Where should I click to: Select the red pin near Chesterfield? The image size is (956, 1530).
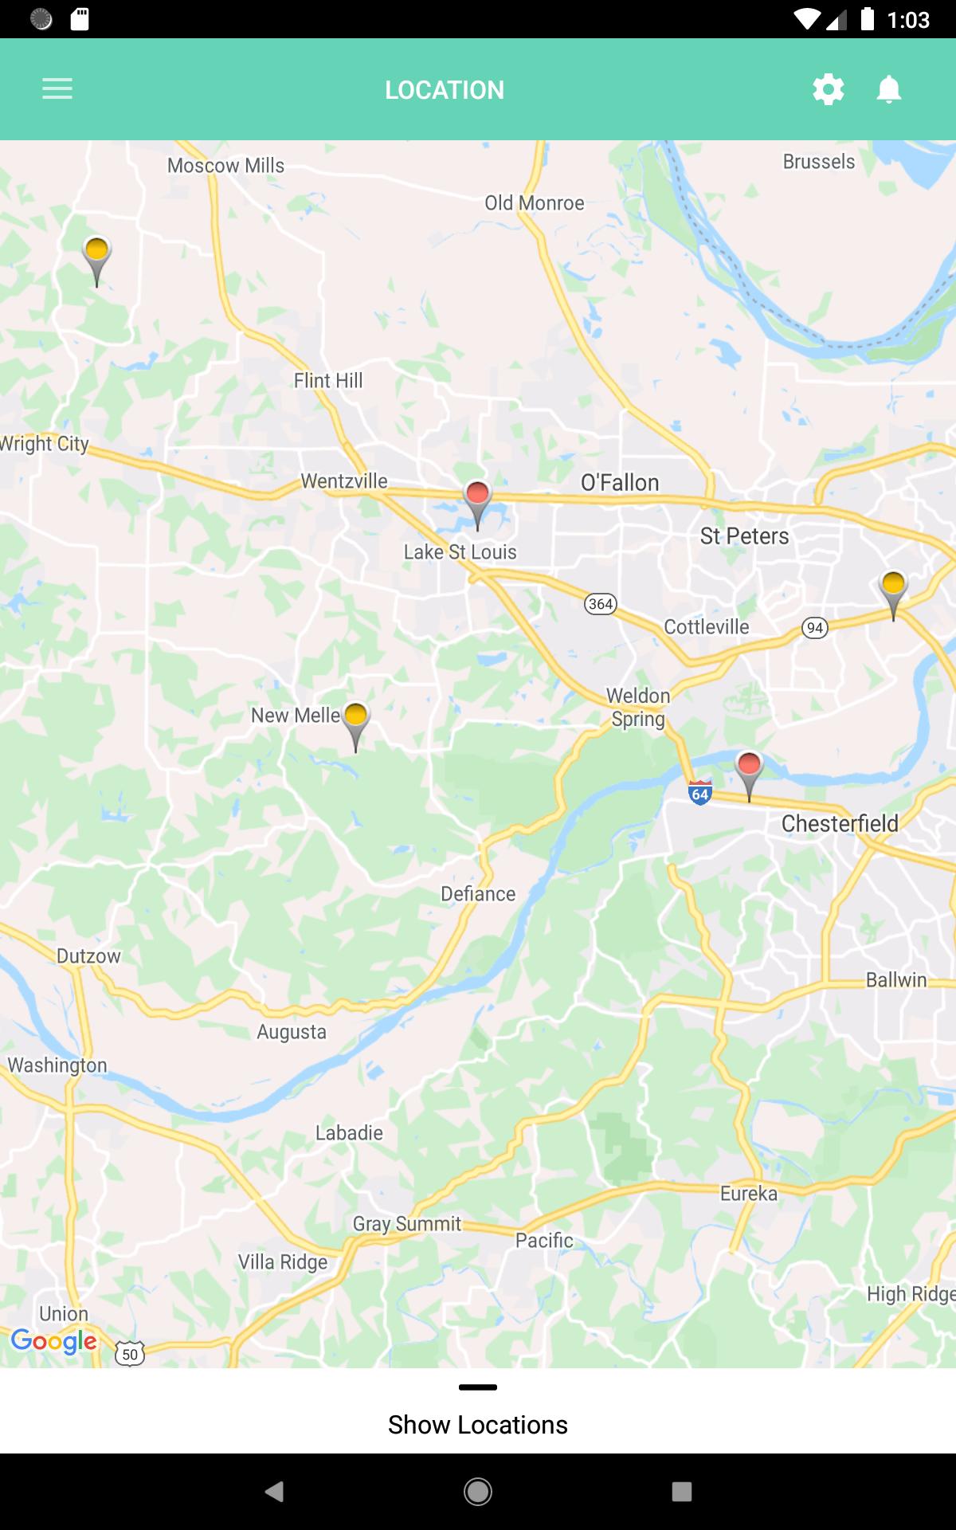(x=749, y=775)
